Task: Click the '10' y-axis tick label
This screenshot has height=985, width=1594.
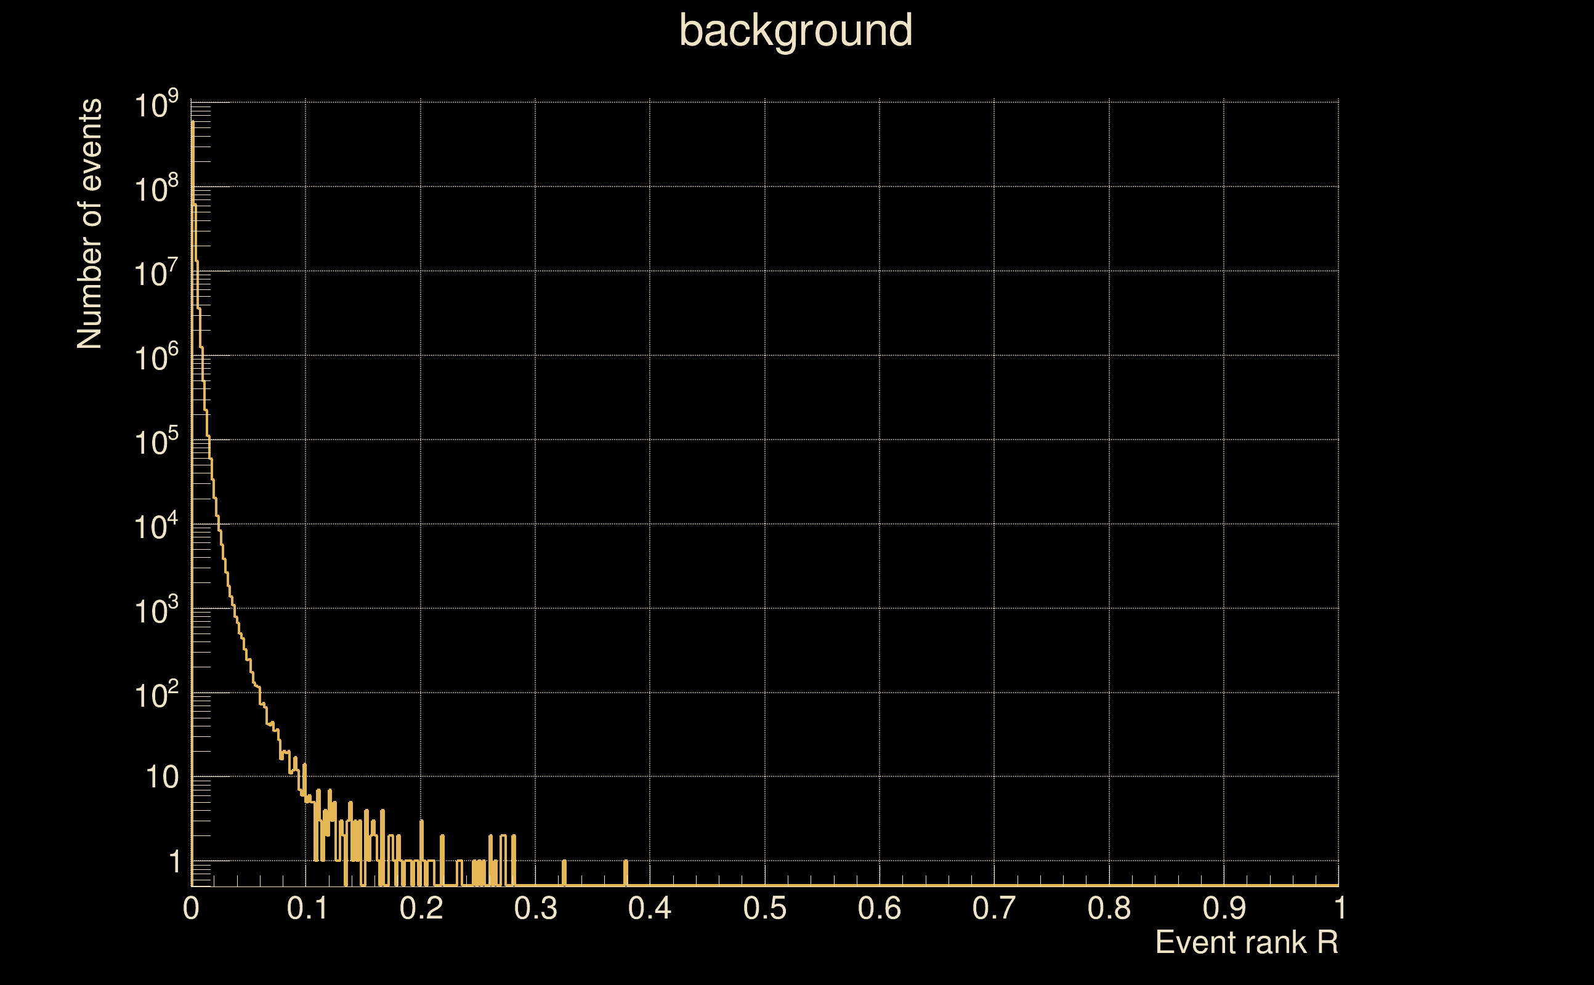Action: pyautogui.click(x=161, y=778)
